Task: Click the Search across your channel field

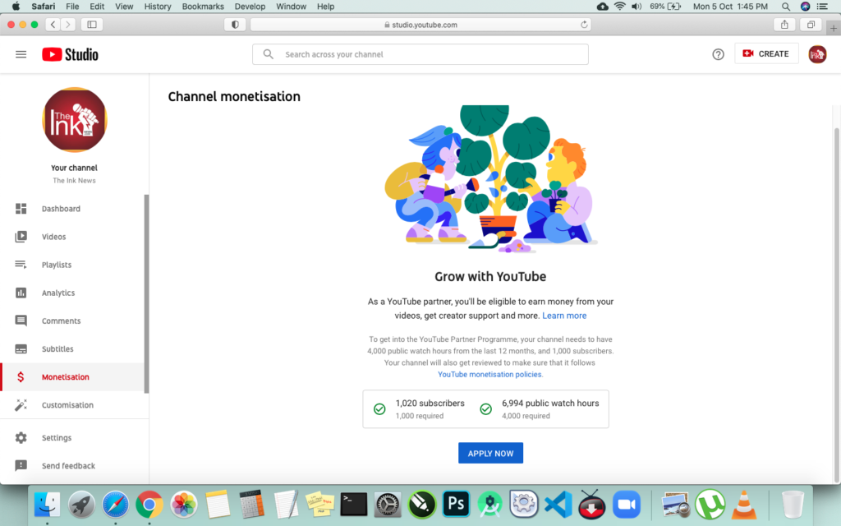Action: click(420, 54)
